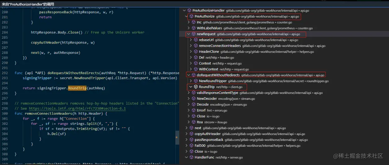Select the newRequest api.go tree entry
Image resolution: width=389 pixels, height=165 pixels.
pos(284,34)
